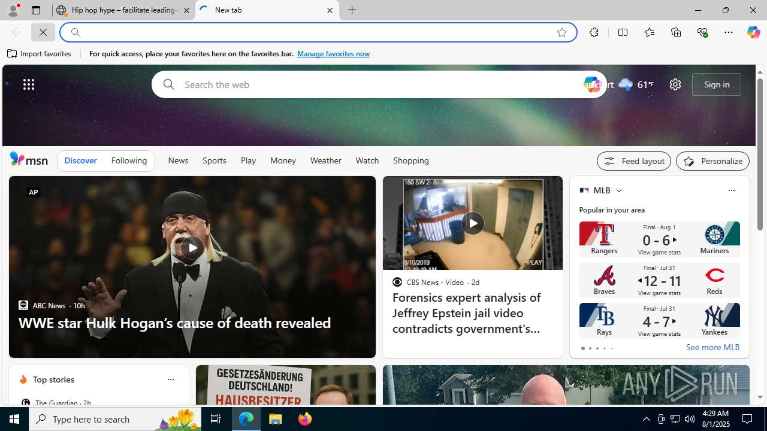This screenshot has height=431, width=767.
Task: Select the third MLB carousel dot
Action: click(597, 348)
